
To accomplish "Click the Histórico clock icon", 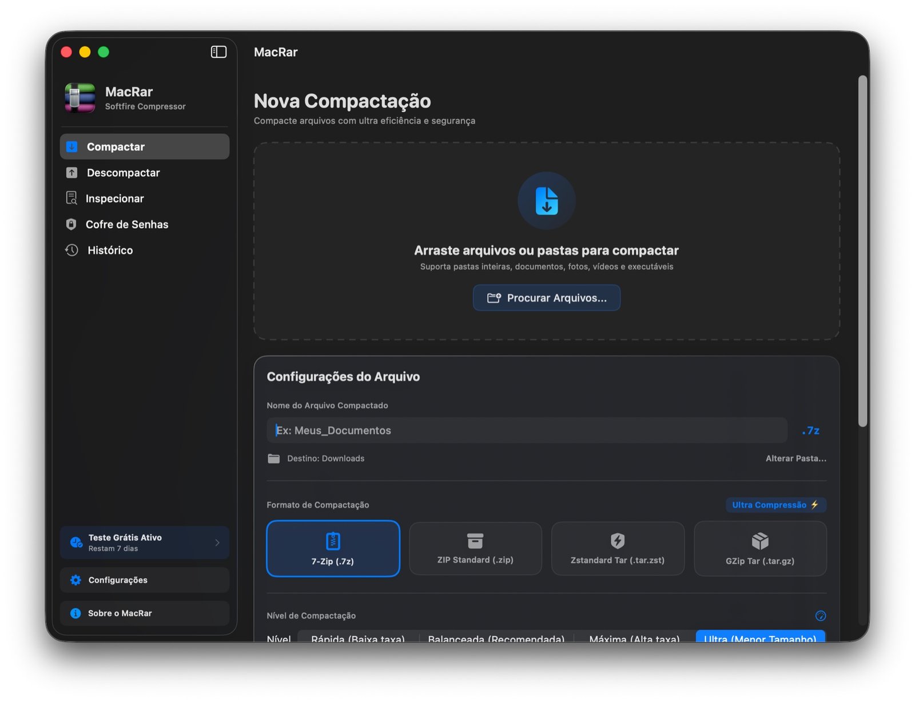I will (x=71, y=250).
